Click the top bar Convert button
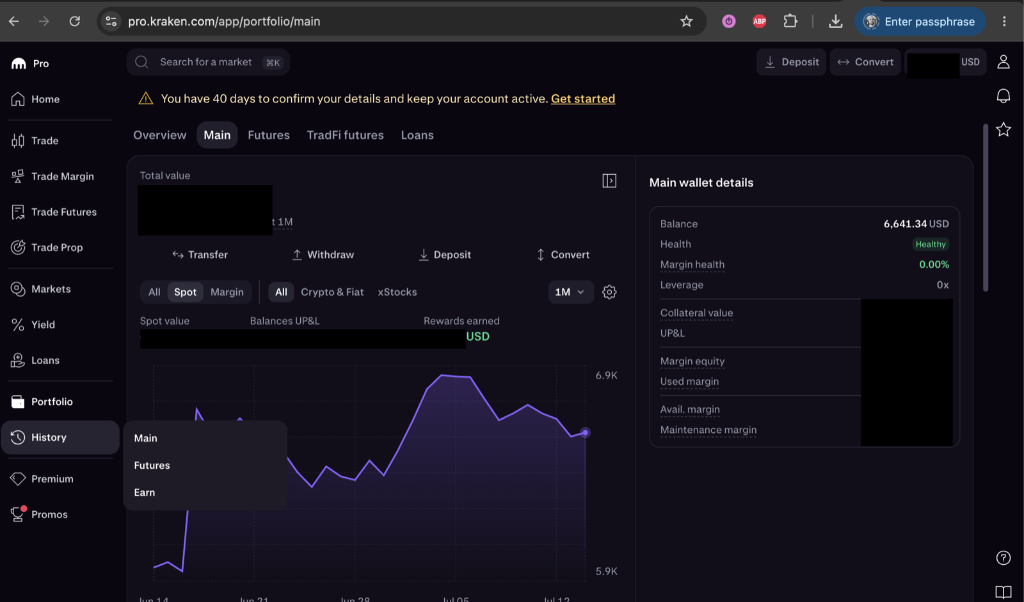 (x=865, y=62)
